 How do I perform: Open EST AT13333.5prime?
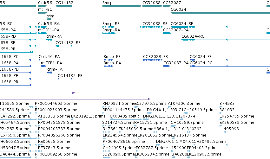tap(54, 116)
